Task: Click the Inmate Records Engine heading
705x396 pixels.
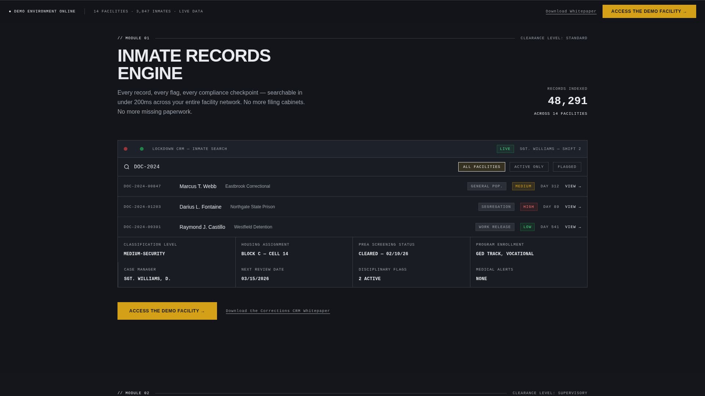Action: 194,65
